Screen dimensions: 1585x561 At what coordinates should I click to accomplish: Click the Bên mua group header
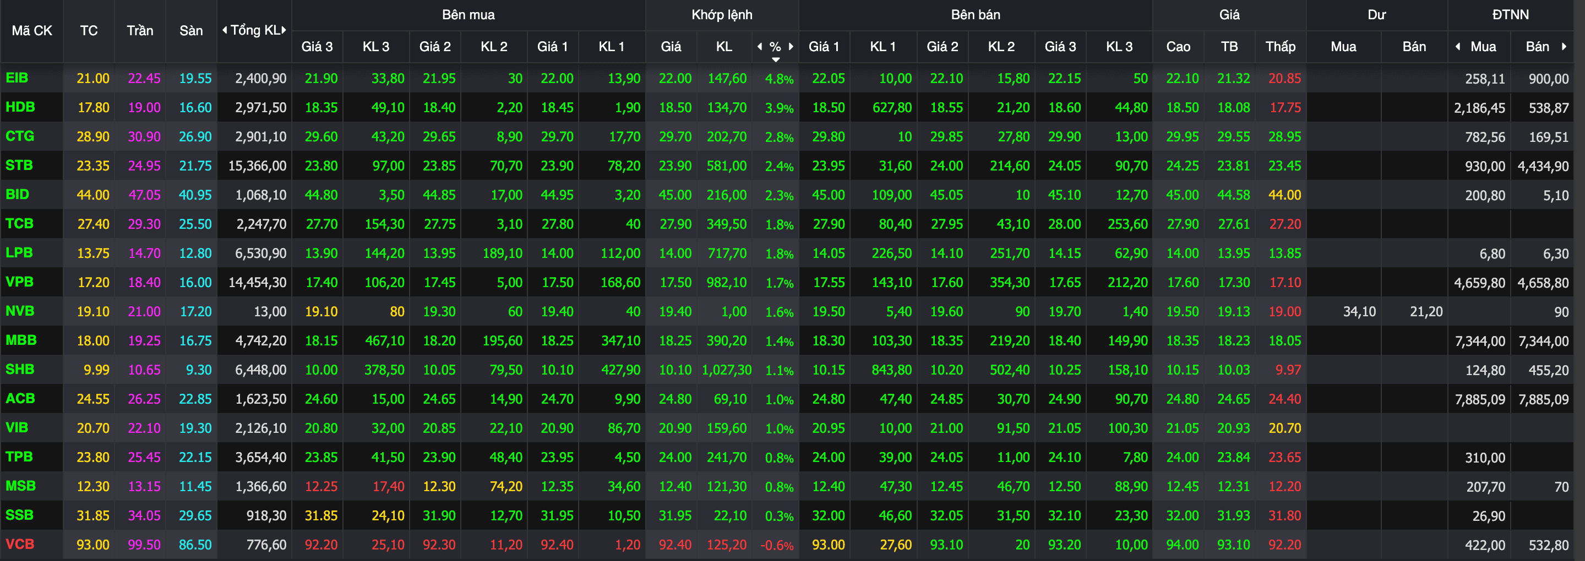469,15
